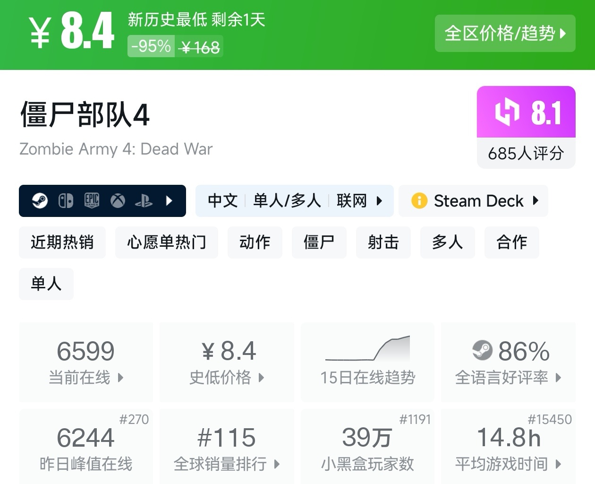
Task: Click the Steam logo beside 86%
Action: pyautogui.click(x=482, y=350)
